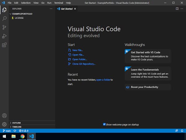The width and height of the screenshot is (186, 140).
Task: Open the Terminal menu
Action: pos(59,3)
